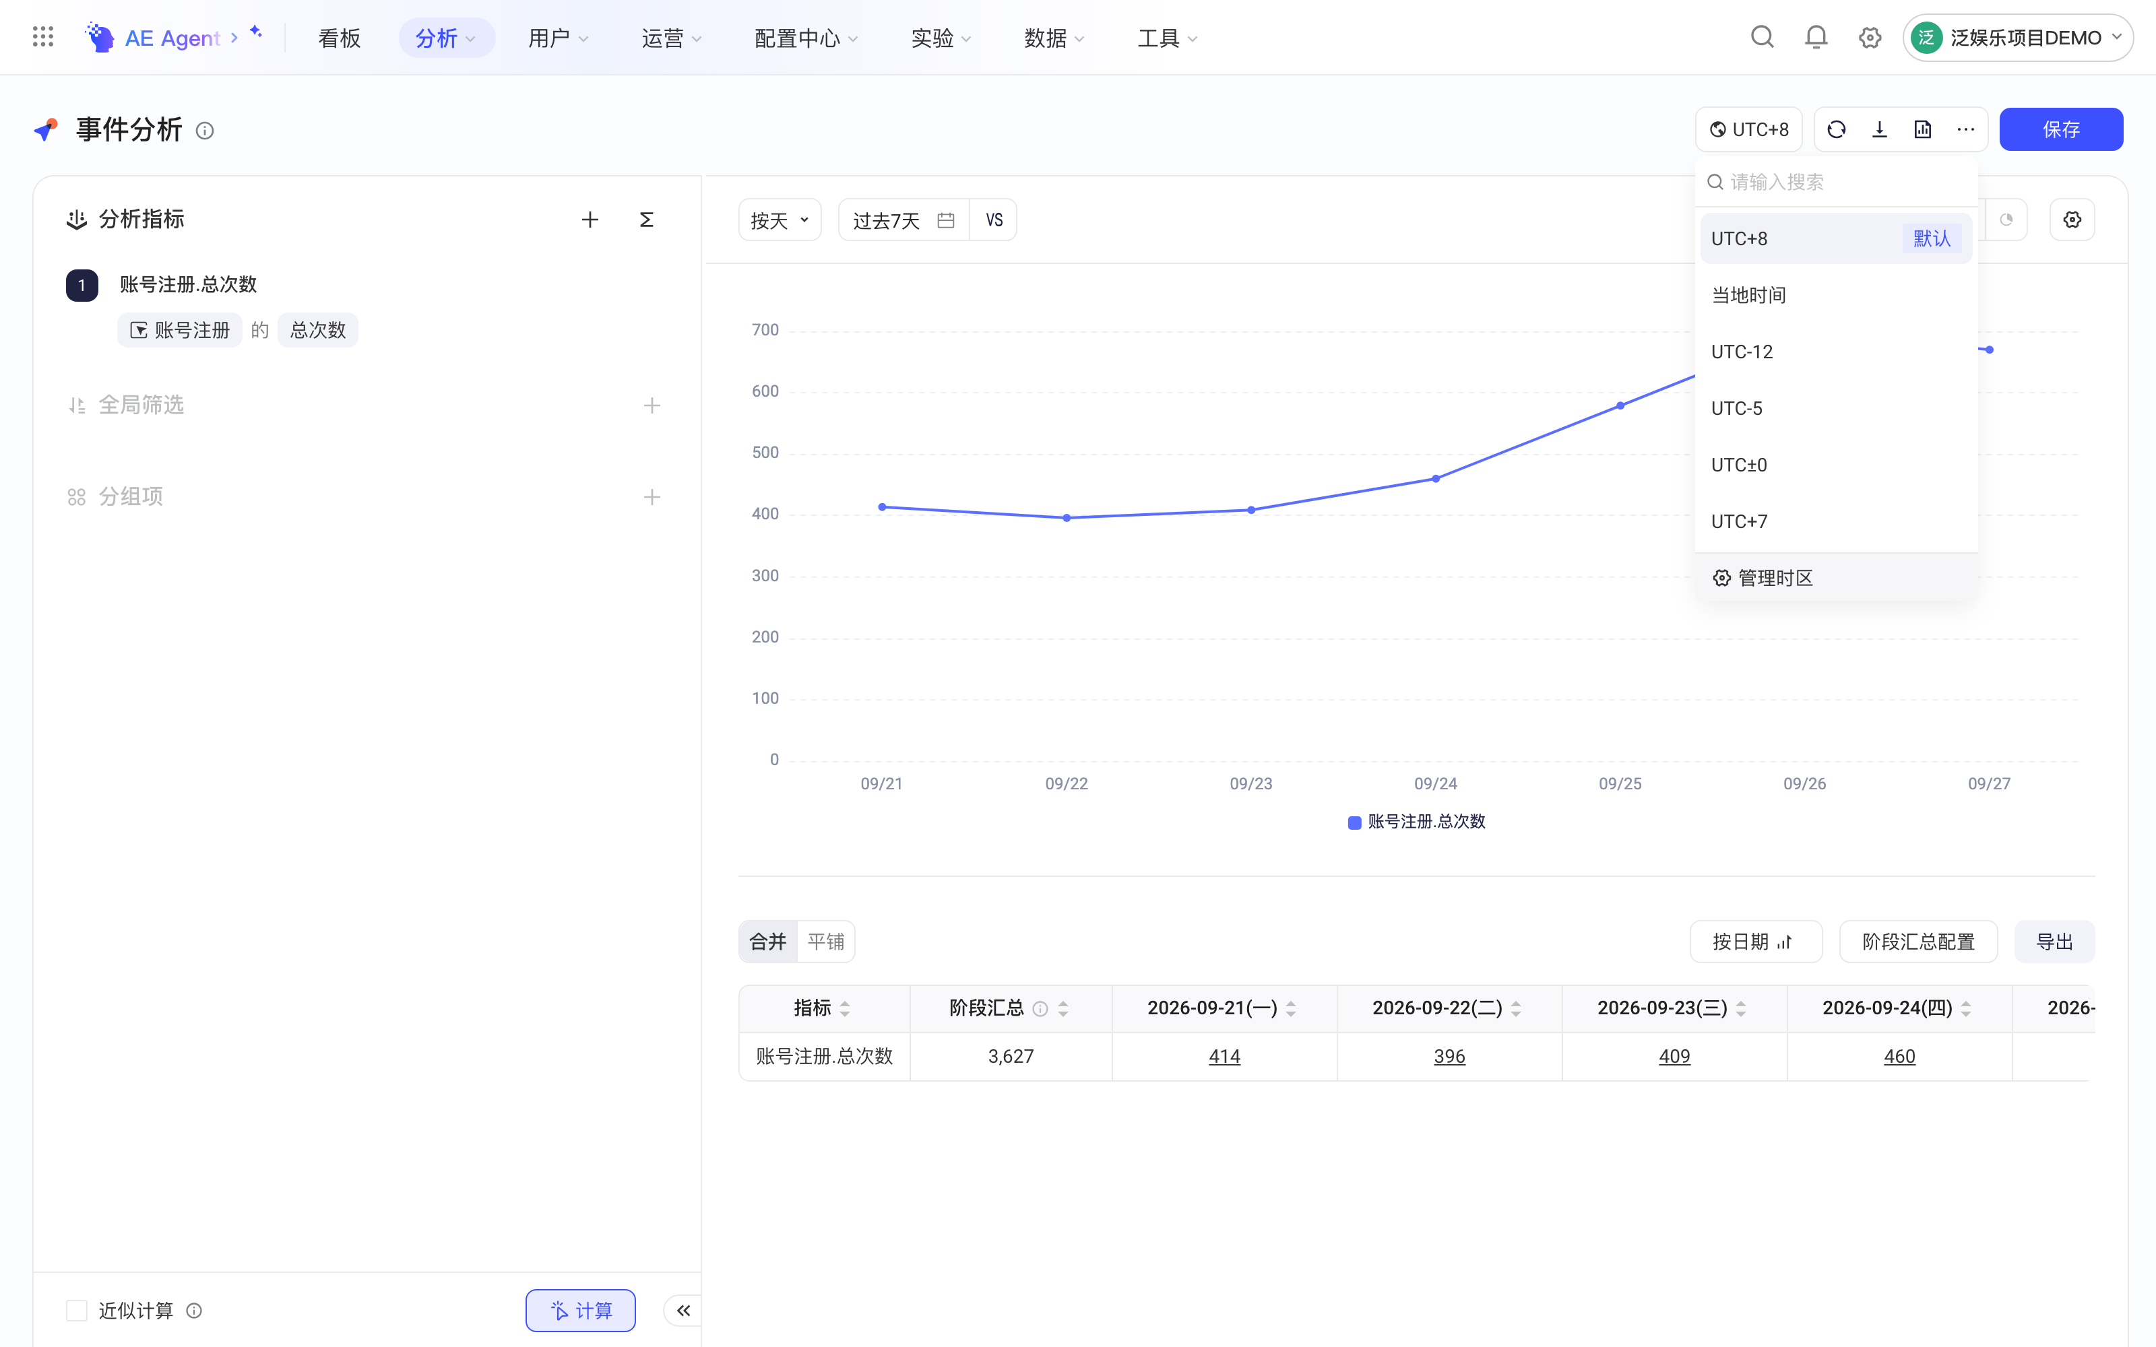Add a new analysis metric plus icon
This screenshot has height=1347, width=2156.
[x=590, y=219]
